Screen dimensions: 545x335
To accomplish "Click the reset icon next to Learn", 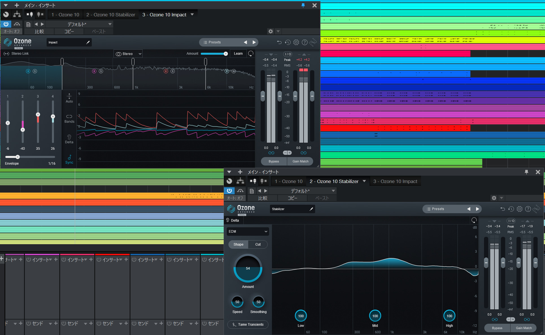I will point(251,54).
